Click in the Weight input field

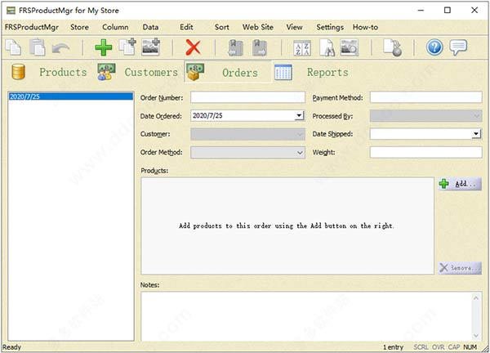(x=425, y=152)
